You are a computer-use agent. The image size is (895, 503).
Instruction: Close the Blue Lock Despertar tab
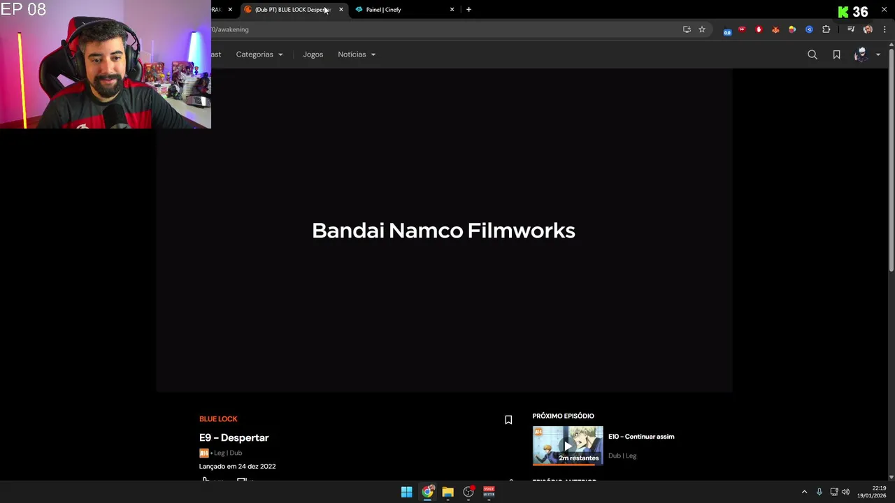(x=341, y=10)
